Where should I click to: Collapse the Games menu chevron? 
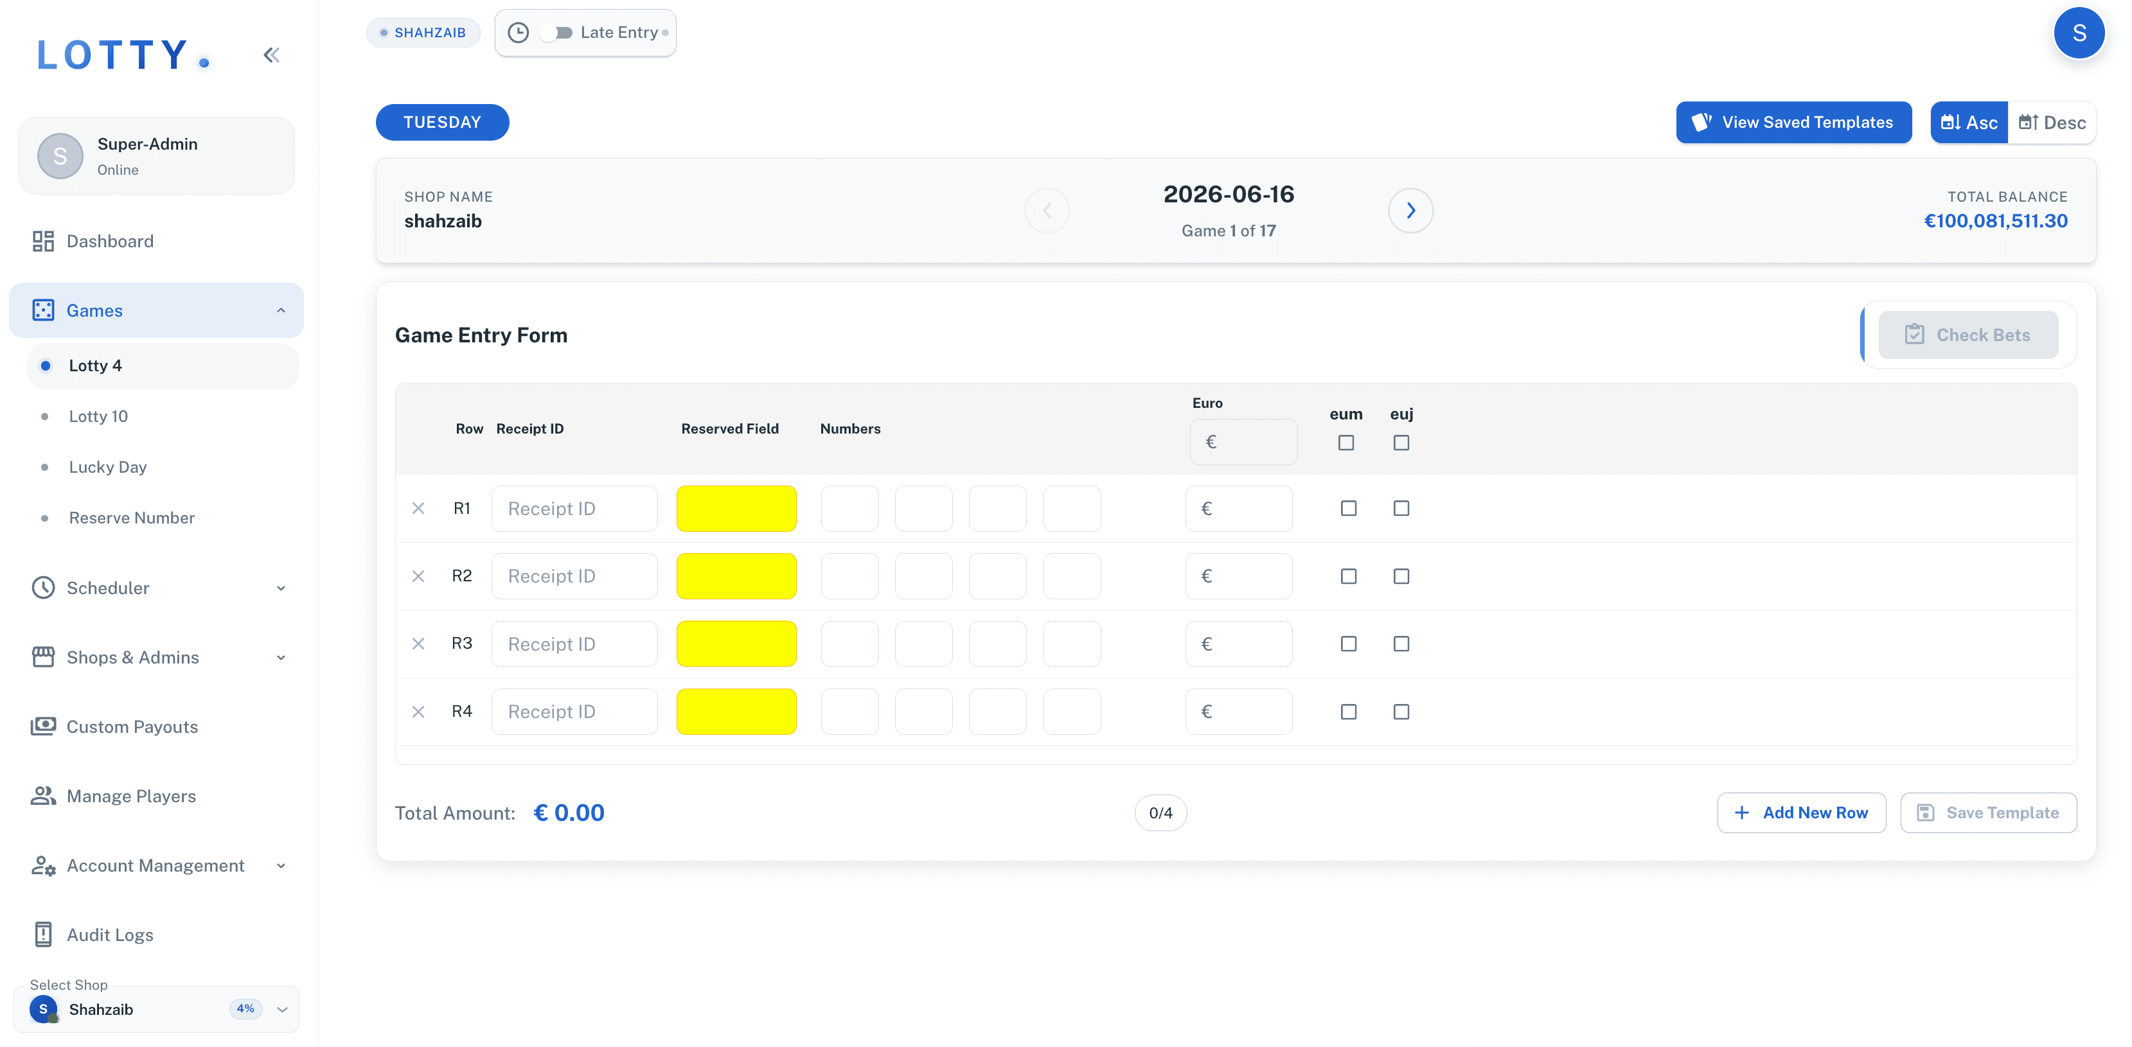click(281, 310)
